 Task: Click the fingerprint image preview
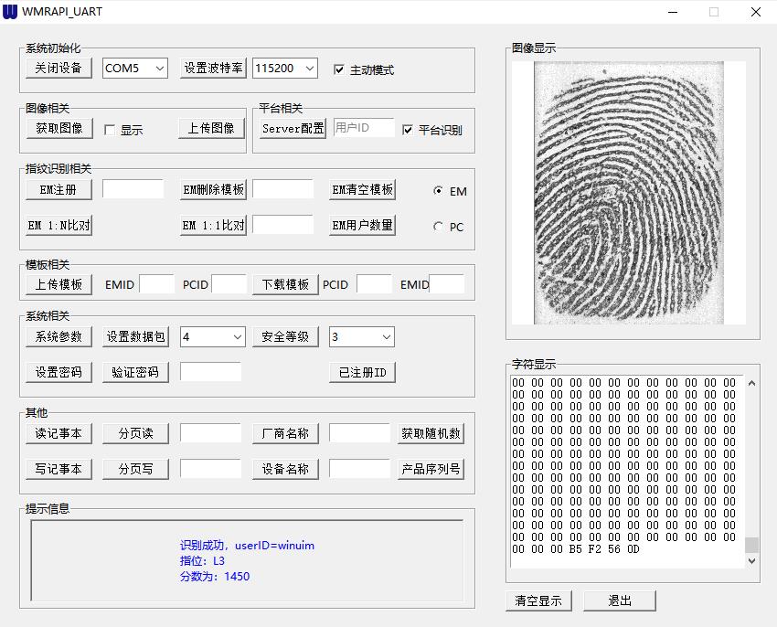(628, 193)
